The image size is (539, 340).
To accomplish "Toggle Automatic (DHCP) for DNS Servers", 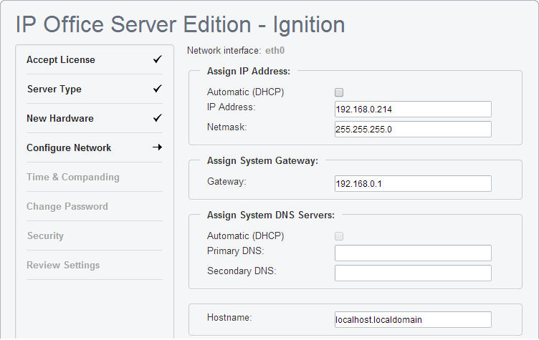I will (339, 236).
